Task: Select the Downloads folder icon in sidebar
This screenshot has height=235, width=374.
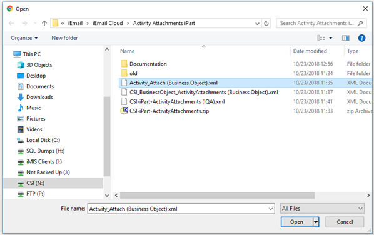Action: (21, 97)
